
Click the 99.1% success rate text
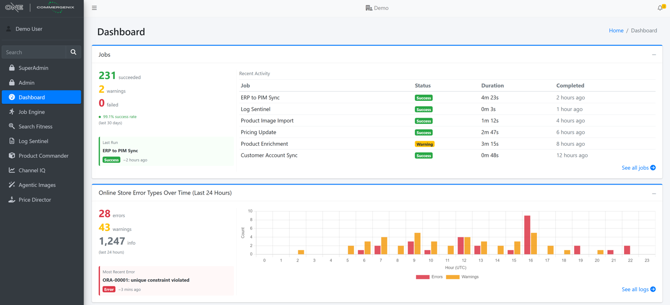pos(120,117)
